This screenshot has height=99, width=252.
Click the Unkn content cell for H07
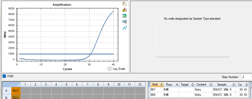click(x=203, y=90)
